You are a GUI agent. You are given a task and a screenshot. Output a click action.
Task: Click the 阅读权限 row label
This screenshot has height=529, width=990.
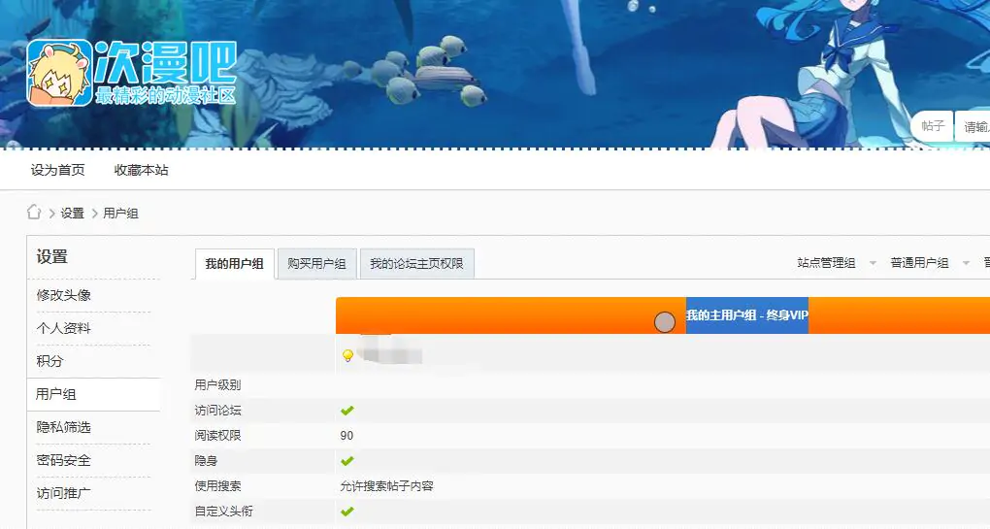pos(217,436)
